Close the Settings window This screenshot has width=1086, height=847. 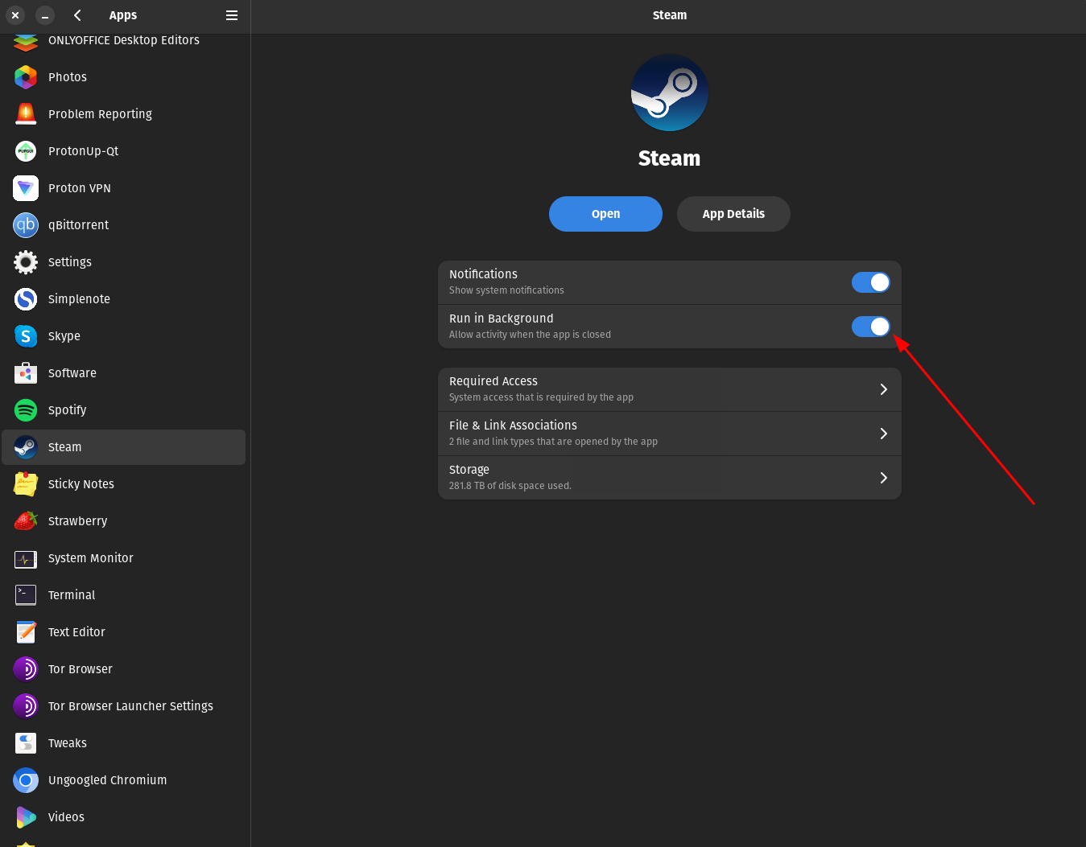coord(15,15)
